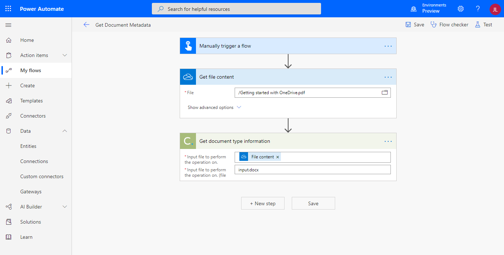Remove the File content token

[277, 157]
